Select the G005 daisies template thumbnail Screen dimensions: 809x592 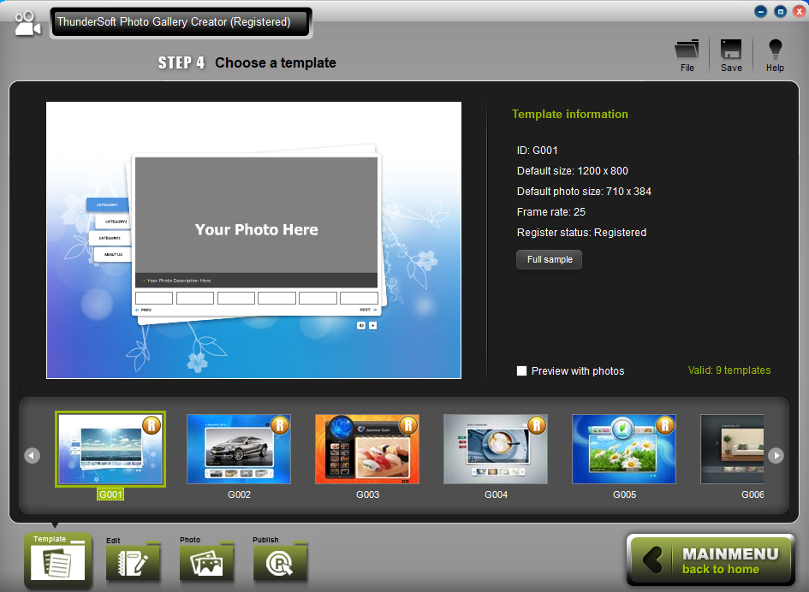tap(624, 449)
